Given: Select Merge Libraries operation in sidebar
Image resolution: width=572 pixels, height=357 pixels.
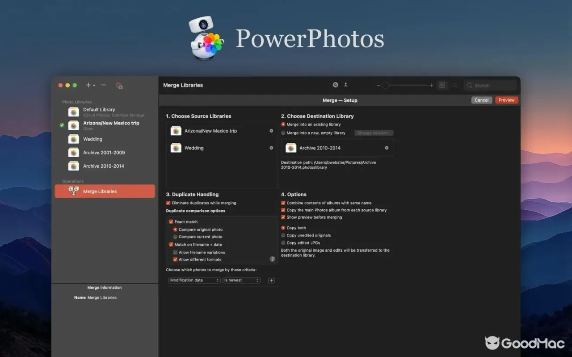Looking at the screenshot, I should pyautogui.click(x=105, y=191).
